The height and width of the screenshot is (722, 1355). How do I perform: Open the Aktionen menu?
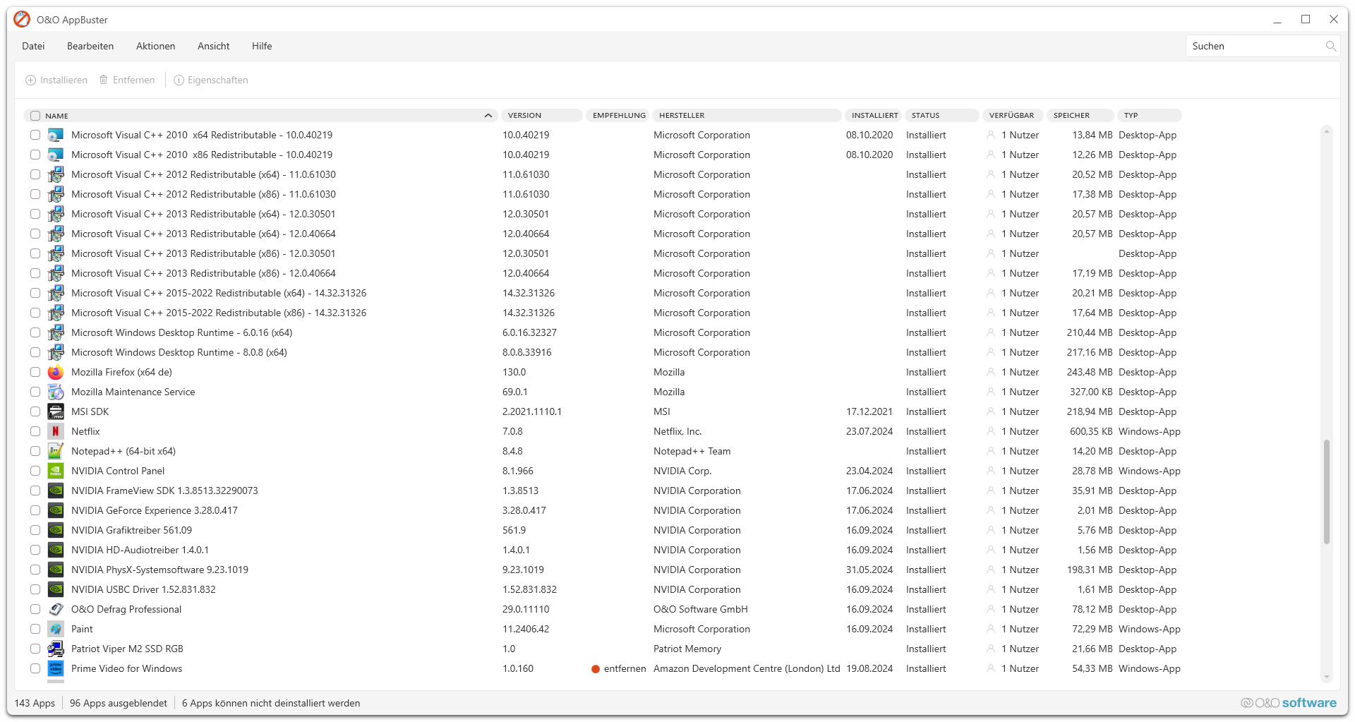(155, 46)
